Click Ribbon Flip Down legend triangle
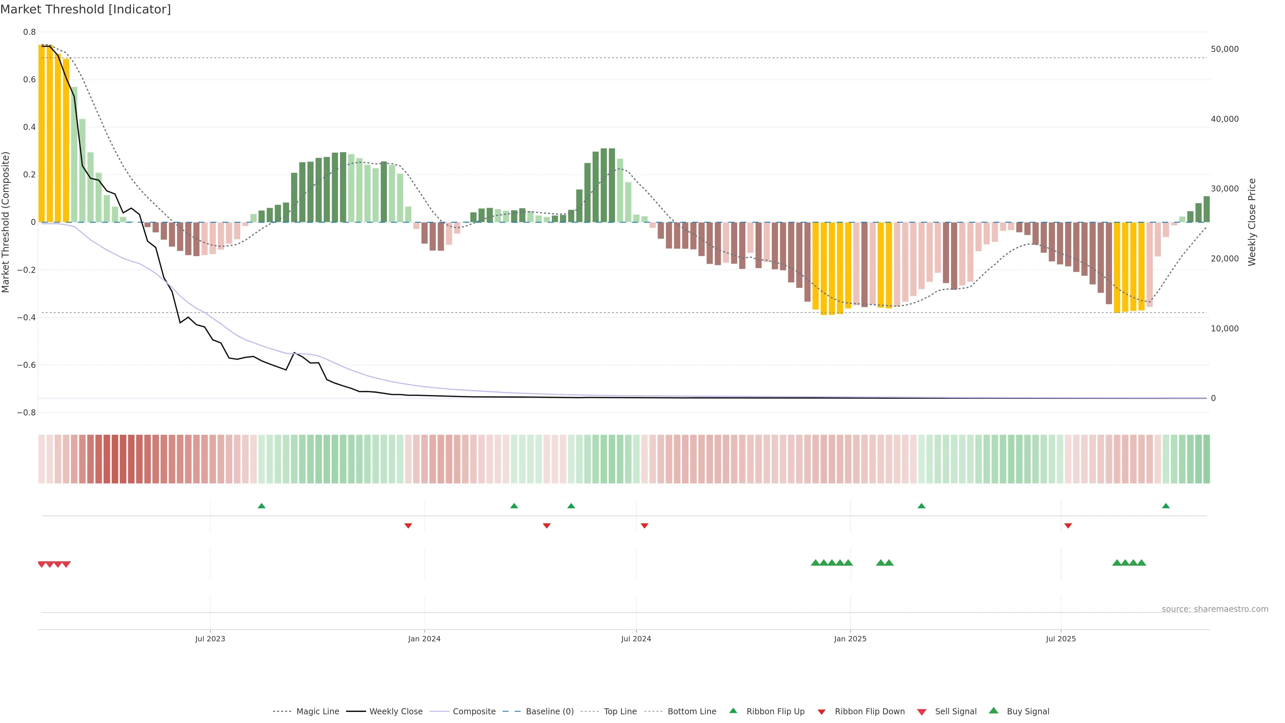The width and height of the screenshot is (1285, 723). (822, 712)
